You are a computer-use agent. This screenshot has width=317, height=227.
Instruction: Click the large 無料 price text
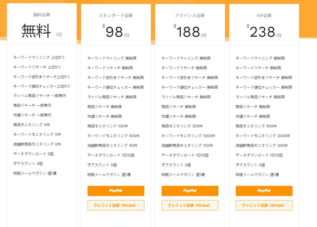(x=36, y=31)
